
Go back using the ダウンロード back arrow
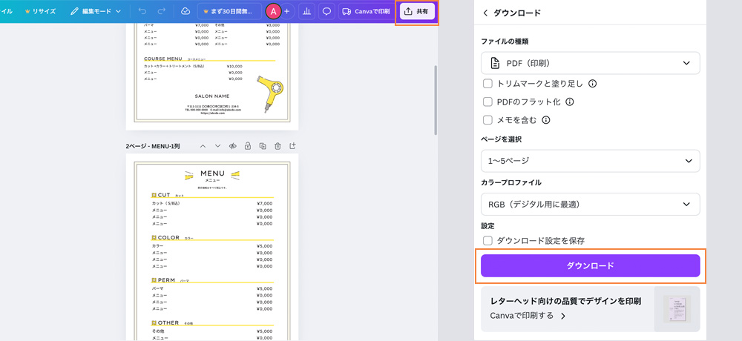tap(485, 13)
